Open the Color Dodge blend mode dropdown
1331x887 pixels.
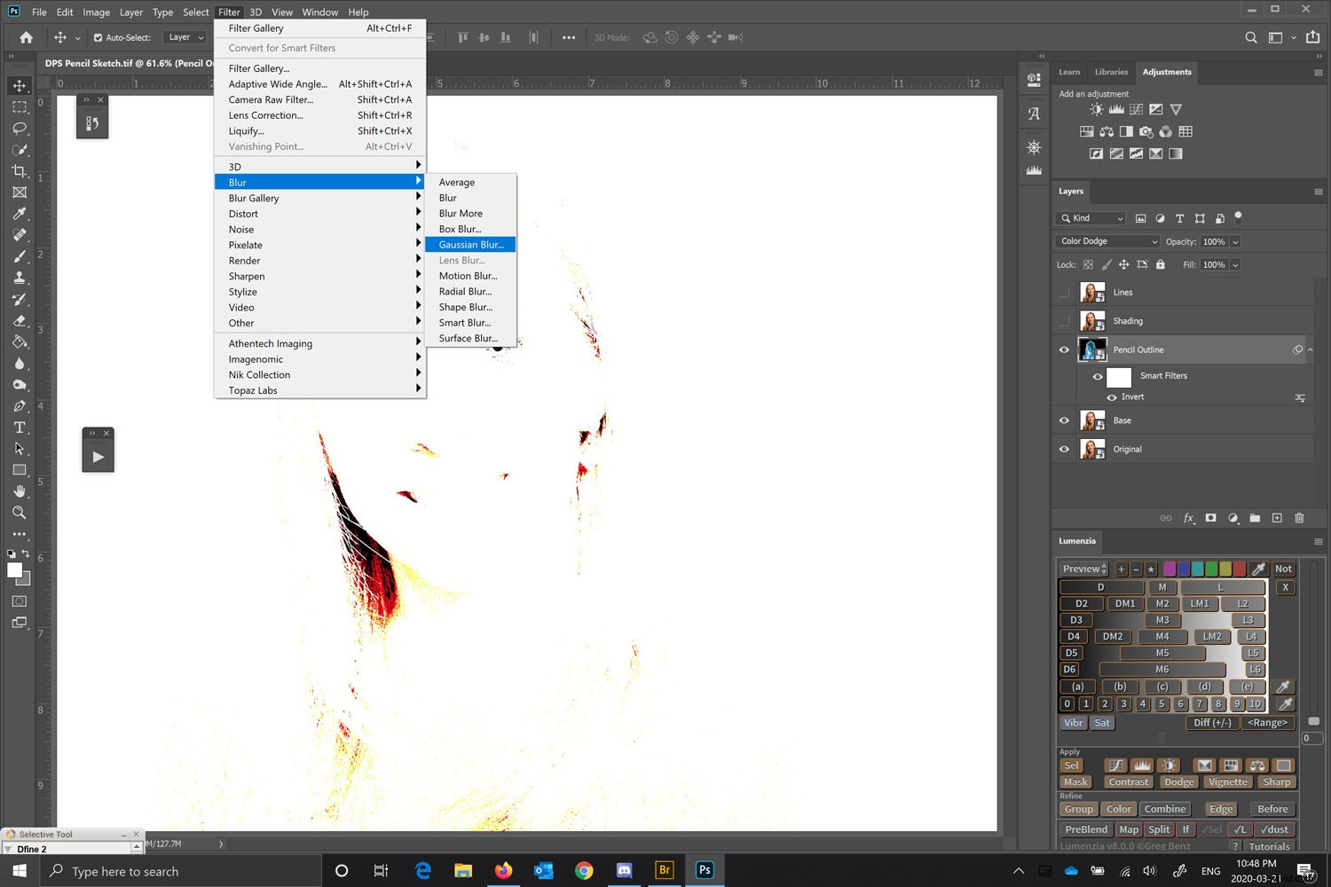(x=1106, y=240)
